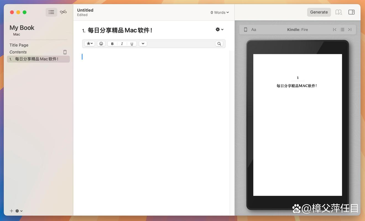Select chapter 1 每日分享精品 Mac软件 in sidebar

click(38, 59)
